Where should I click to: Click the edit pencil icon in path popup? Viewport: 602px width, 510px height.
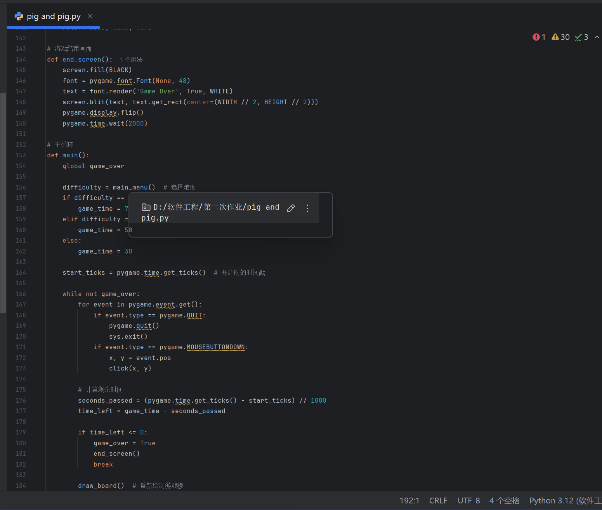[x=291, y=208]
